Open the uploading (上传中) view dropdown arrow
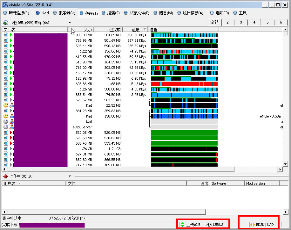The image size is (291, 230). tap(70, 176)
